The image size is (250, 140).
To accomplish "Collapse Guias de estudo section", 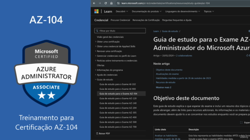I will point(105,79).
